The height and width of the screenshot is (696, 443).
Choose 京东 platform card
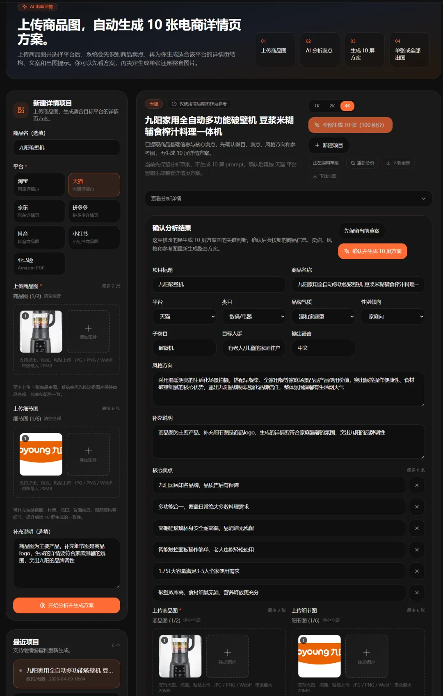[39, 211]
